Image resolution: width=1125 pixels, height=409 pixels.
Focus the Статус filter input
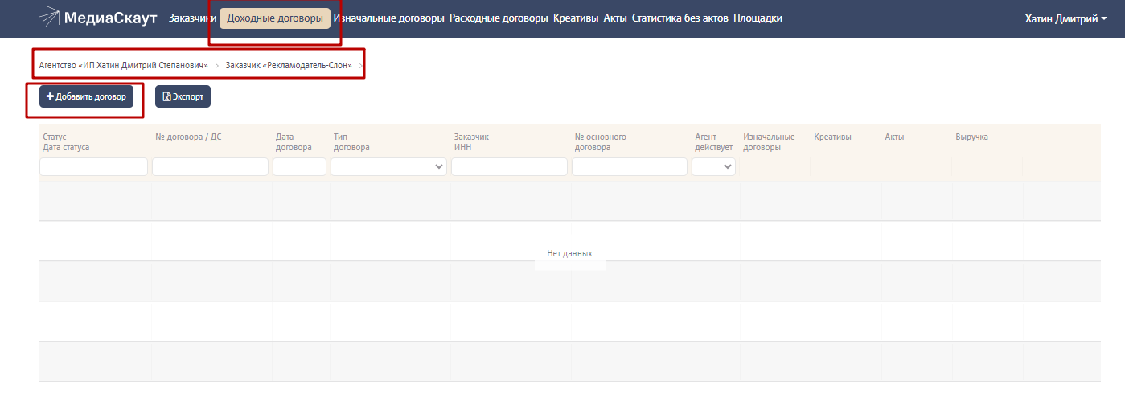coord(93,166)
